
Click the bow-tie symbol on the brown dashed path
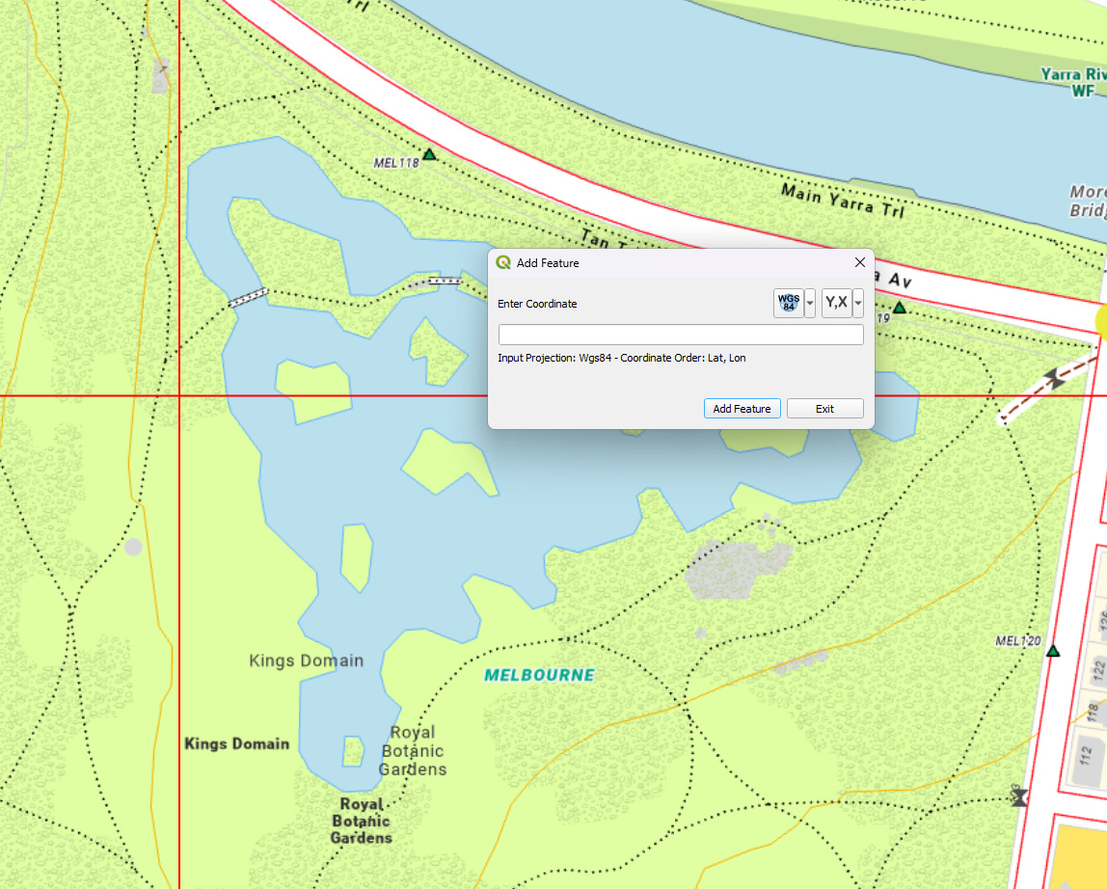coord(1057,379)
